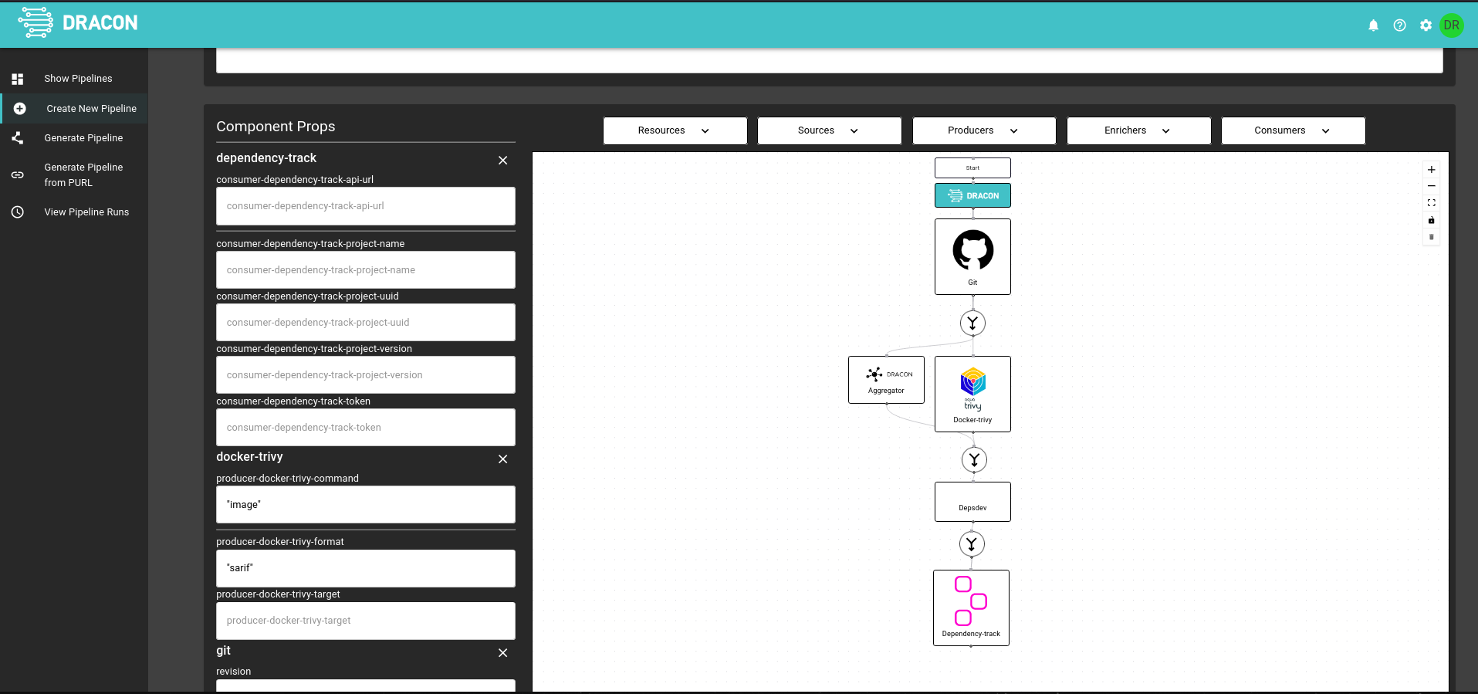This screenshot has width=1478, height=694.
Task: Toggle canvas interactivity lock
Action: 1431,220
